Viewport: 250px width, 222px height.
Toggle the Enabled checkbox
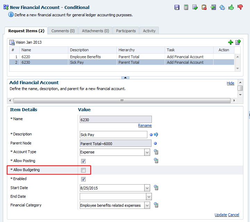click(x=83, y=179)
